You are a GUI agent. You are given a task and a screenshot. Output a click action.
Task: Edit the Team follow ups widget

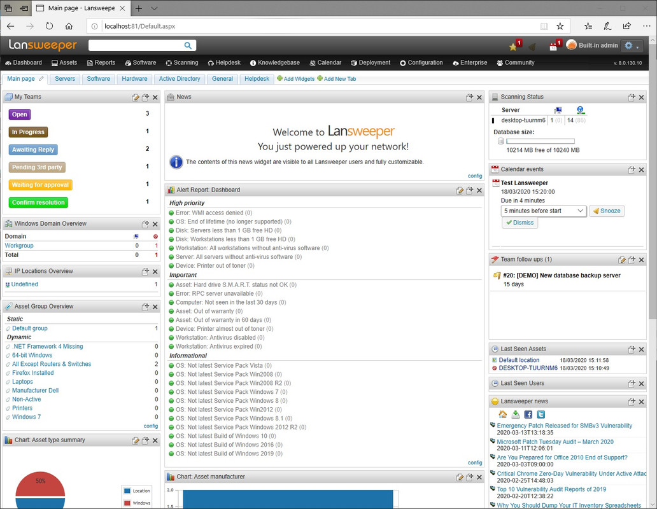[x=622, y=260]
